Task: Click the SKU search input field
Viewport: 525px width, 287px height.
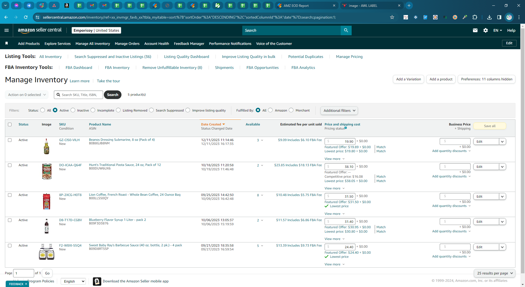Action: [x=78, y=95]
